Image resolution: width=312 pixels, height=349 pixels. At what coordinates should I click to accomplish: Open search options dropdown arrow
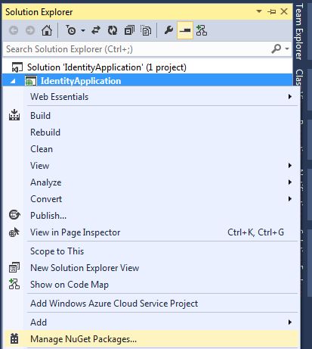[287, 48]
